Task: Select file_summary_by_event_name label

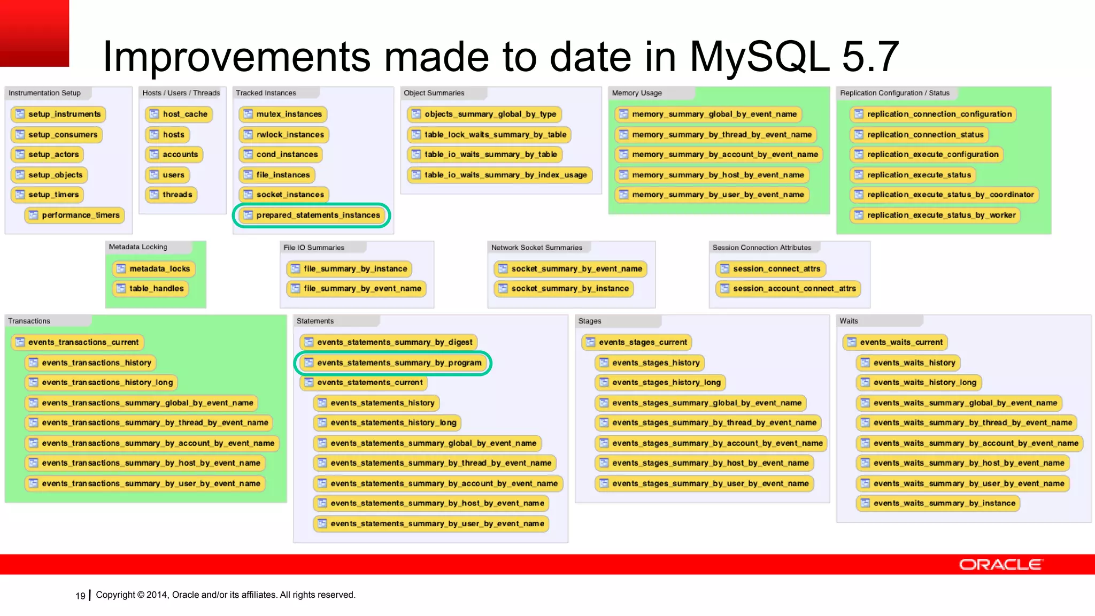Action: pyautogui.click(x=363, y=289)
